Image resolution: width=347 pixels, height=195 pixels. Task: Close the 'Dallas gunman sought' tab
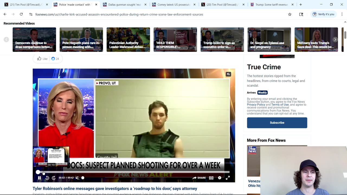(x=145, y=5)
